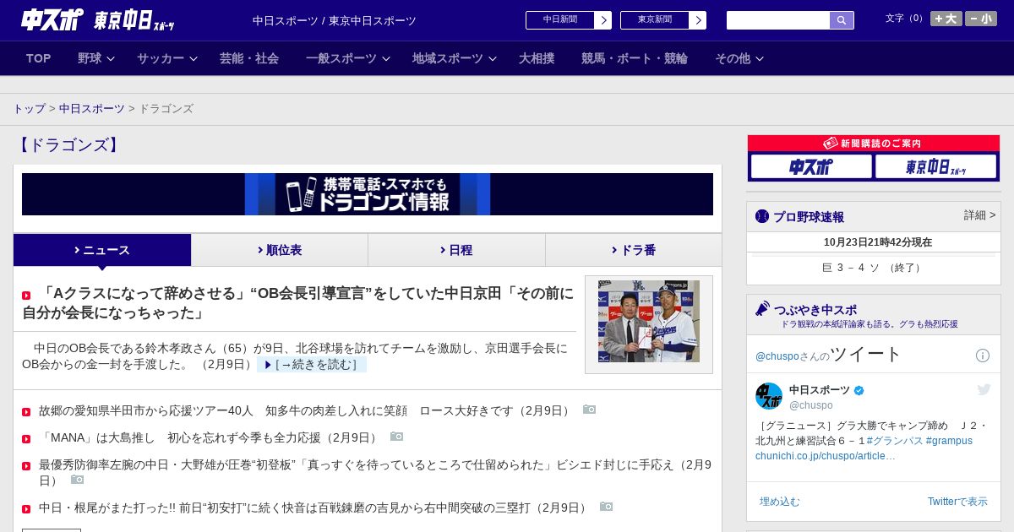Click the pen icon beside つぶやき中スポ

(762, 308)
